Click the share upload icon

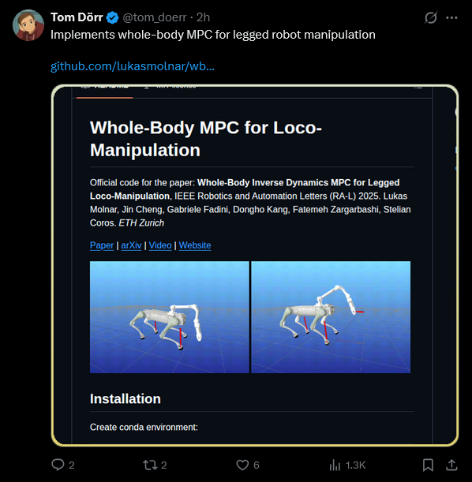click(x=451, y=465)
